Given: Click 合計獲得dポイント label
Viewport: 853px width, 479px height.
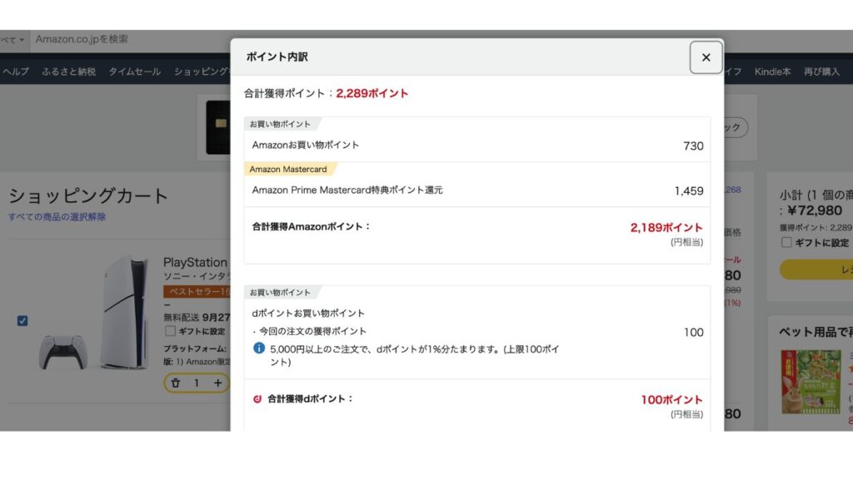Looking at the screenshot, I should [310, 399].
